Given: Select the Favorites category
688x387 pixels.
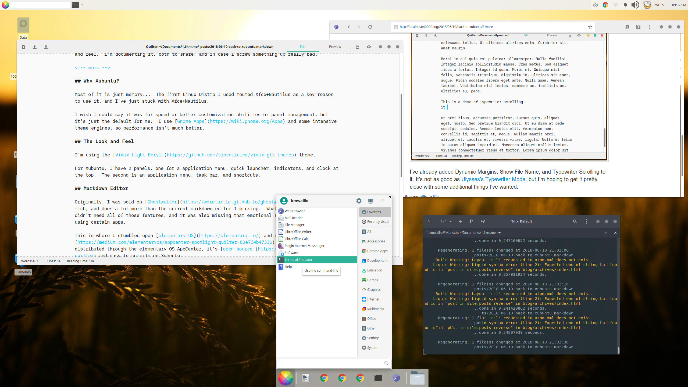Looking at the screenshot, I should click(x=375, y=212).
